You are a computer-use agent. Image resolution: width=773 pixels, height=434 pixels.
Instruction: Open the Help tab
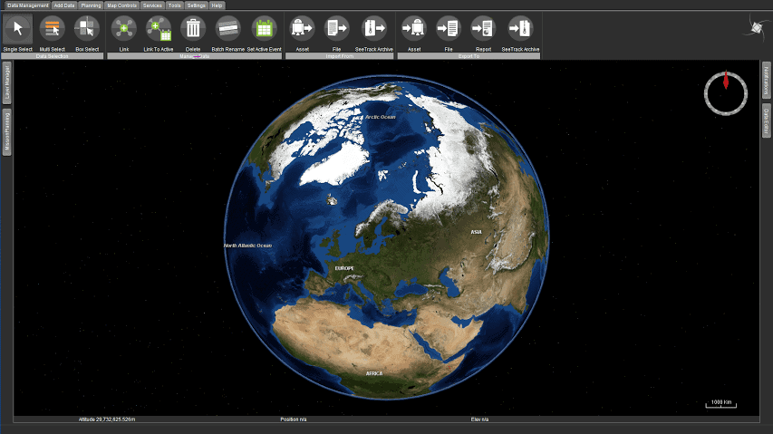tap(217, 5)
